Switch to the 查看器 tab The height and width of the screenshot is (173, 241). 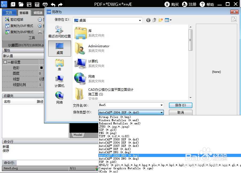coord(24,13)
